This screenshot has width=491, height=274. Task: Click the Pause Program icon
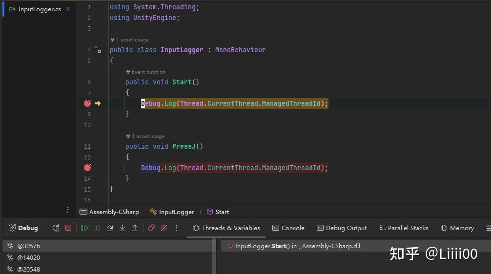(97, 228)
